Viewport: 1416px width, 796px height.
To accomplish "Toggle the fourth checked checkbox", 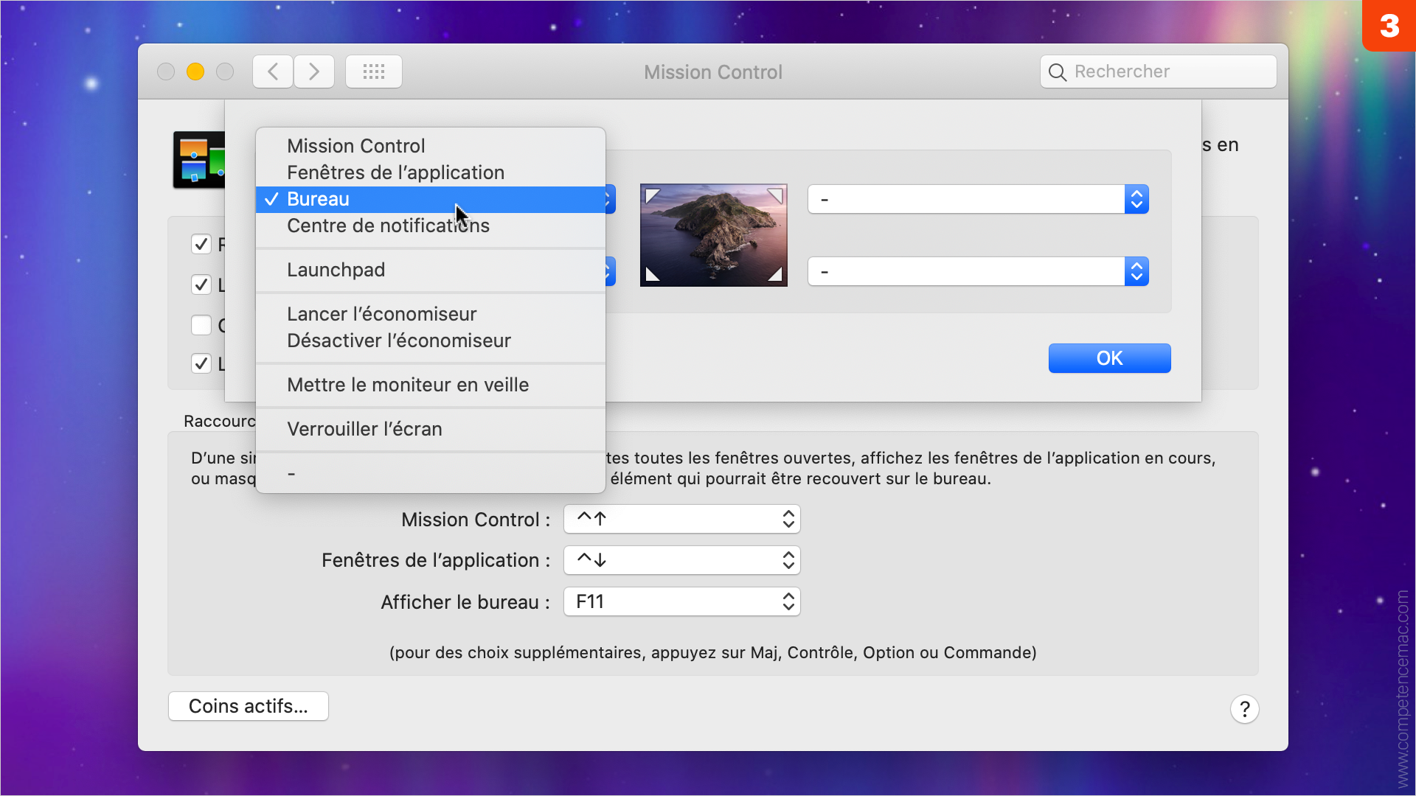I will click(201, 363).
